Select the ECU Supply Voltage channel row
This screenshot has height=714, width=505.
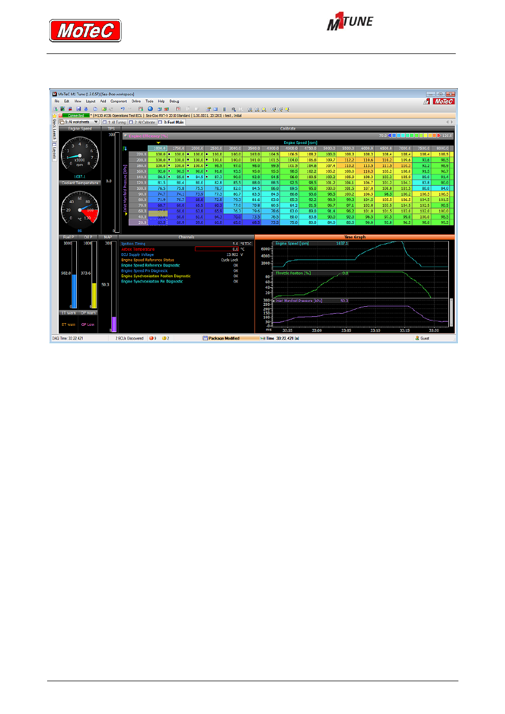pos(186,254)
